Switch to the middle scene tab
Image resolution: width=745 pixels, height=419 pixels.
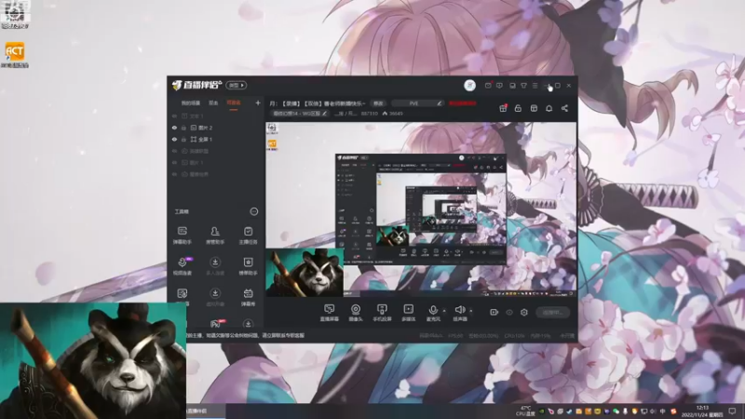[213, 102]
